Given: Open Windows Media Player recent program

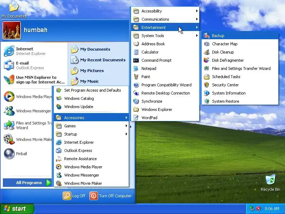Looking at the screenshot, I should (27, 97).
